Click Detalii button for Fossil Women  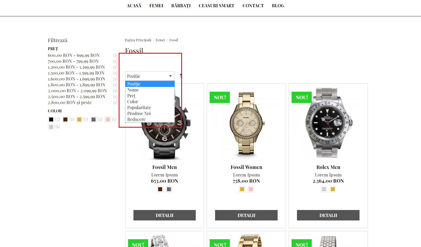pos(246,215)
